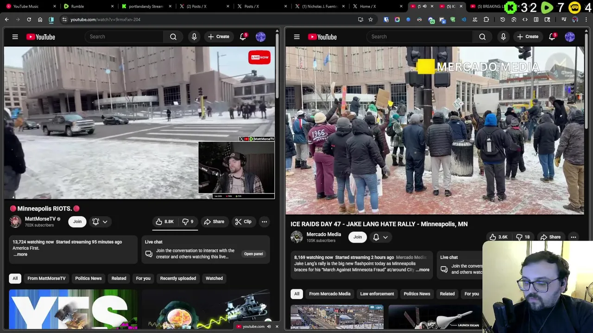
Task: Open more actions menu on MattMorseTV video
Action: [x=264, y=222]
